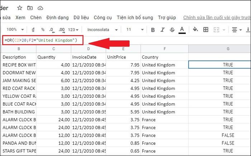Select unit price 4.25 cell
The image size is (251, 156).
tap(123, 81)
